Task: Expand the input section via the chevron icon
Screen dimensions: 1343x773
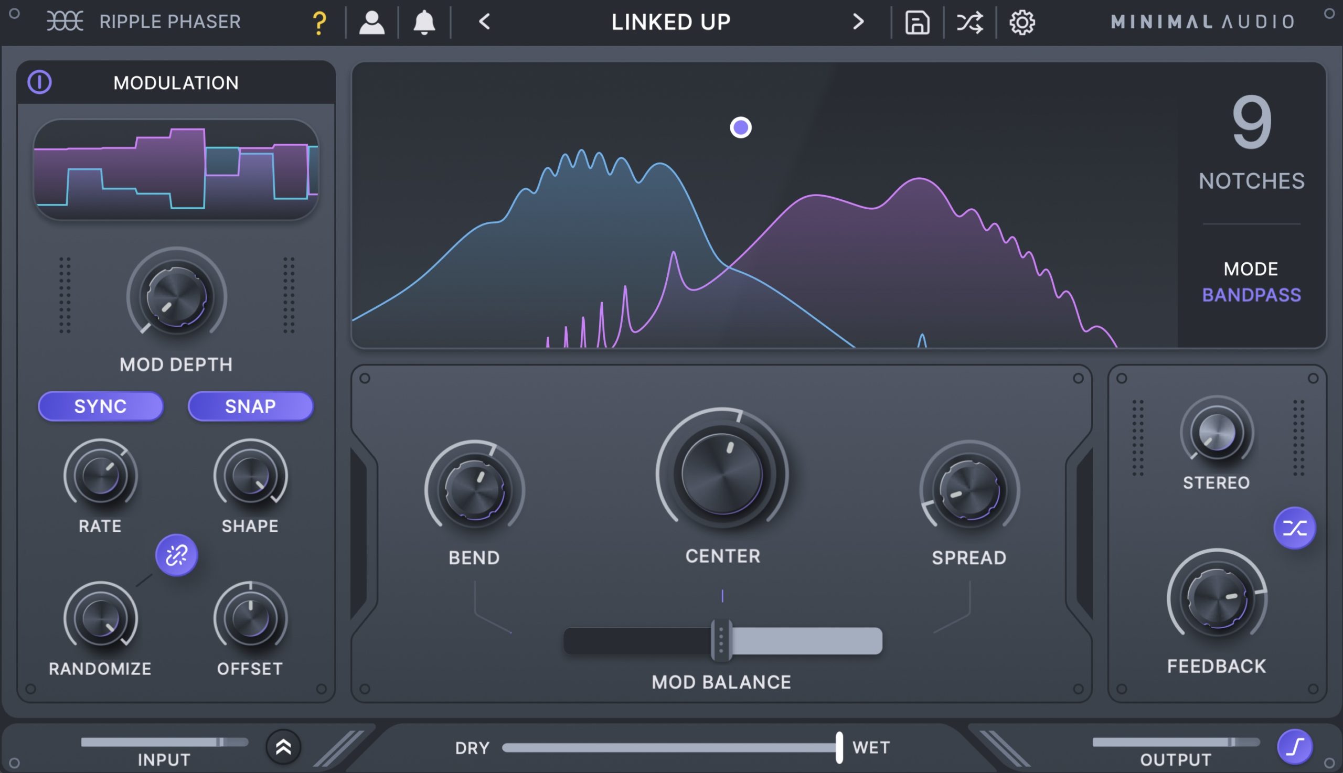Action: pos(283,747)
